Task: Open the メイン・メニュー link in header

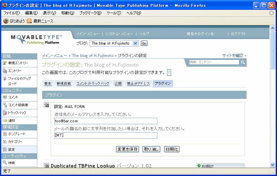Action: (x=88, y=34)
